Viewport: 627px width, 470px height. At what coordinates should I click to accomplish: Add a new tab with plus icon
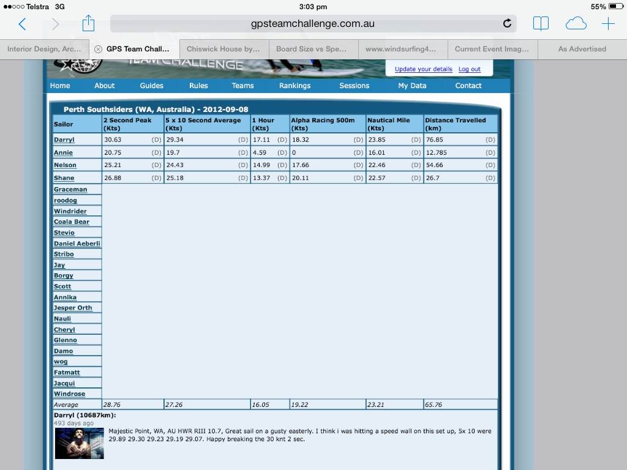tap(608, 24)
